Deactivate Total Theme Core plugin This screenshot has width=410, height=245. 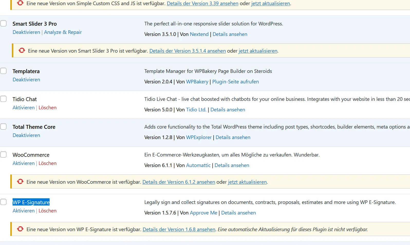tap(26, 135)
